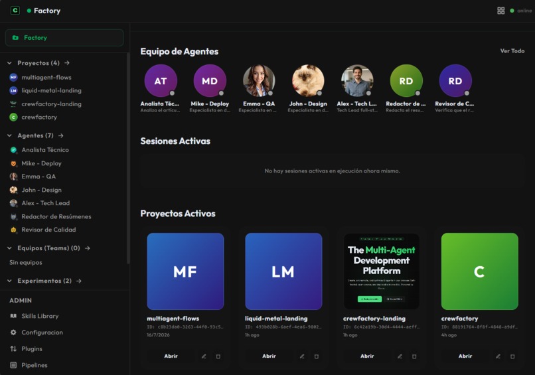Open the AT Analista Téc... agent avatar
Screen dimensions: 535x375
(x=161, y=80)
